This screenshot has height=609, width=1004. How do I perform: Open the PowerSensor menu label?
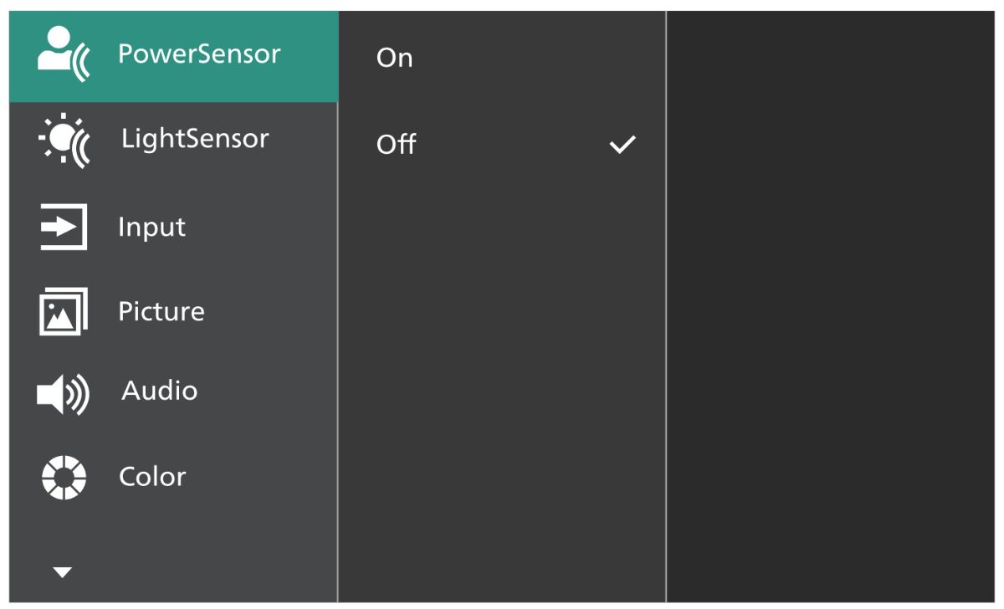[199, 54]
